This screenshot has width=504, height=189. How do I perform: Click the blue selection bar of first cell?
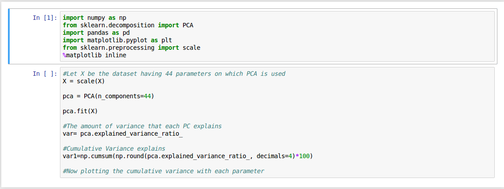coord(9,36)
